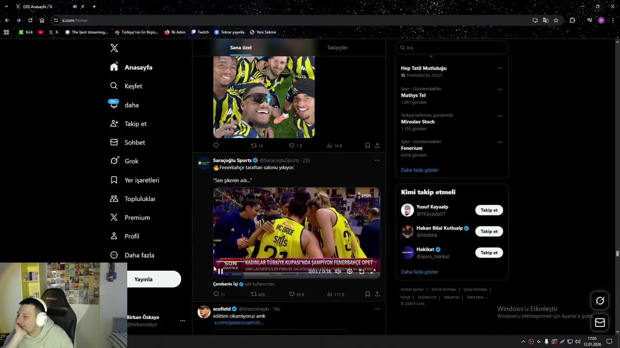Open options for Miroslav Stoch trend

tap(500, 116)
